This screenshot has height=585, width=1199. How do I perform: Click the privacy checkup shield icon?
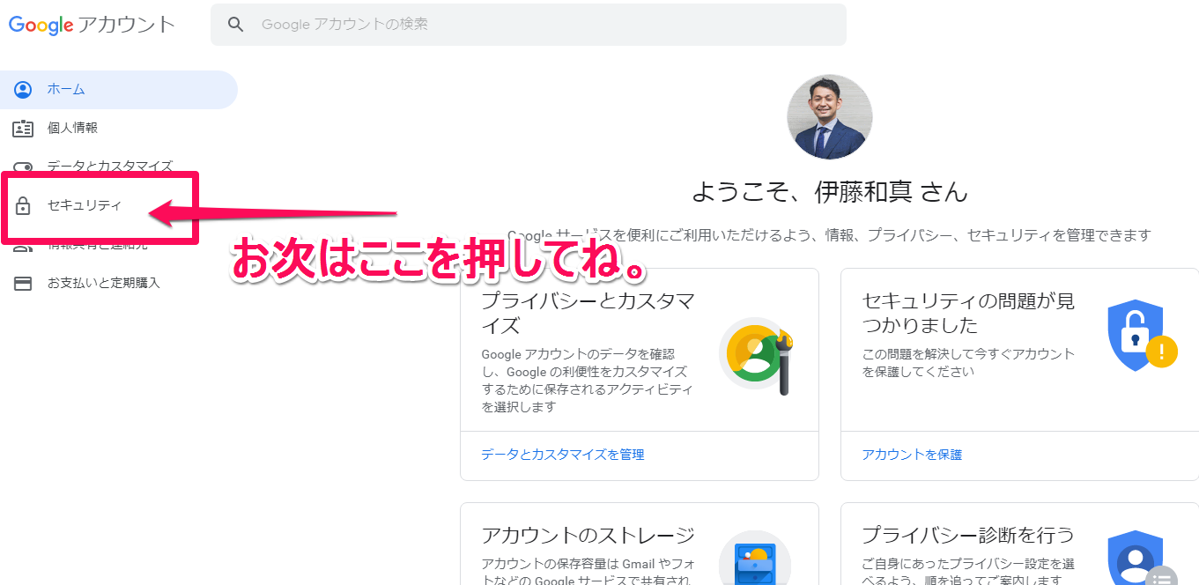click(x=1143, y=559)
